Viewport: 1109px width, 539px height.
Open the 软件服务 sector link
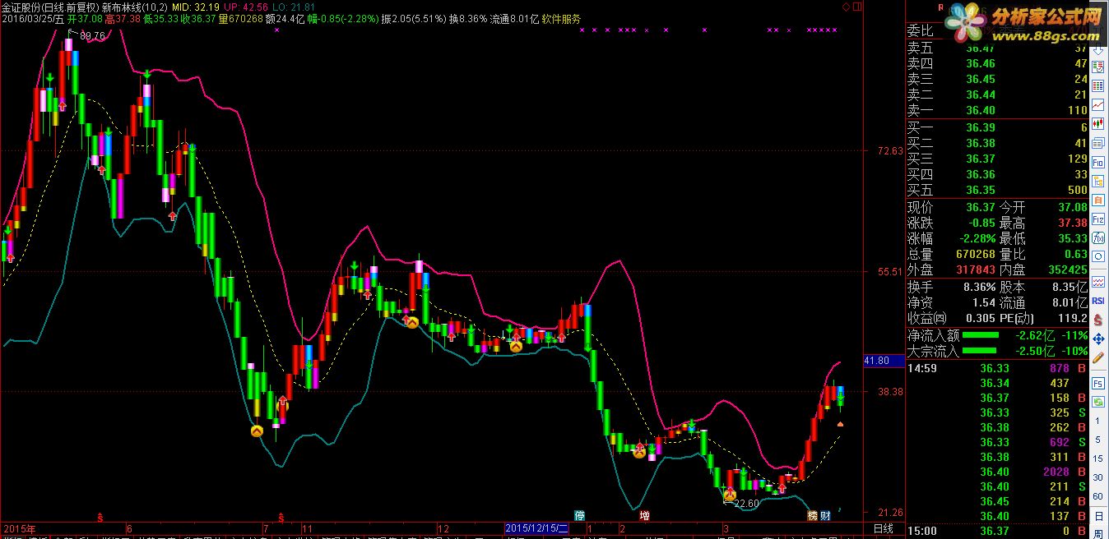coord(561,19)
